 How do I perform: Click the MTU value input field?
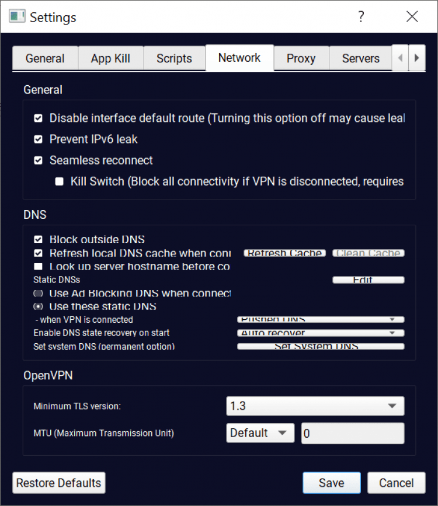point(352,433)
